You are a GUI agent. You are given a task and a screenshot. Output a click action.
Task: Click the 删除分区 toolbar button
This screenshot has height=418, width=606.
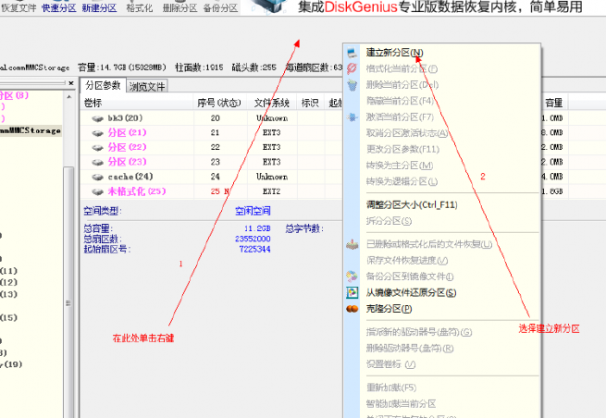pyautogui.click(x=179, y=7)
